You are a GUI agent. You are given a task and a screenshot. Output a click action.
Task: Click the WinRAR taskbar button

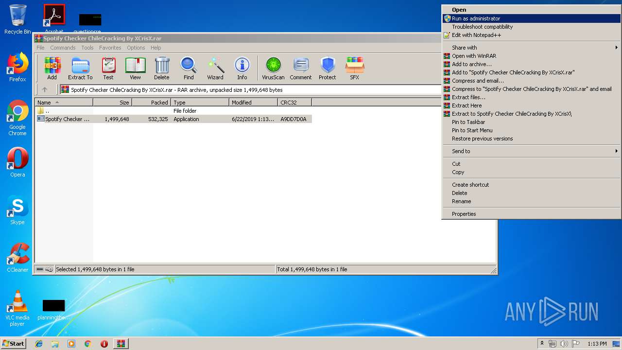click(x=121, y=344)
